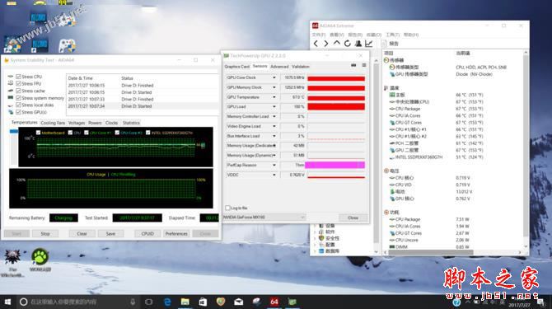Click Clear button in stability test
552x309 pixels.
coord(82,234)
